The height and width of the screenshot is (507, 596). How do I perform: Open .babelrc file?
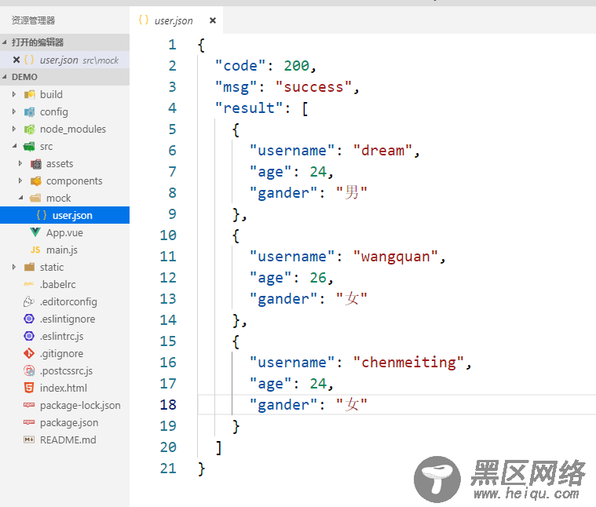pos(64,284)
